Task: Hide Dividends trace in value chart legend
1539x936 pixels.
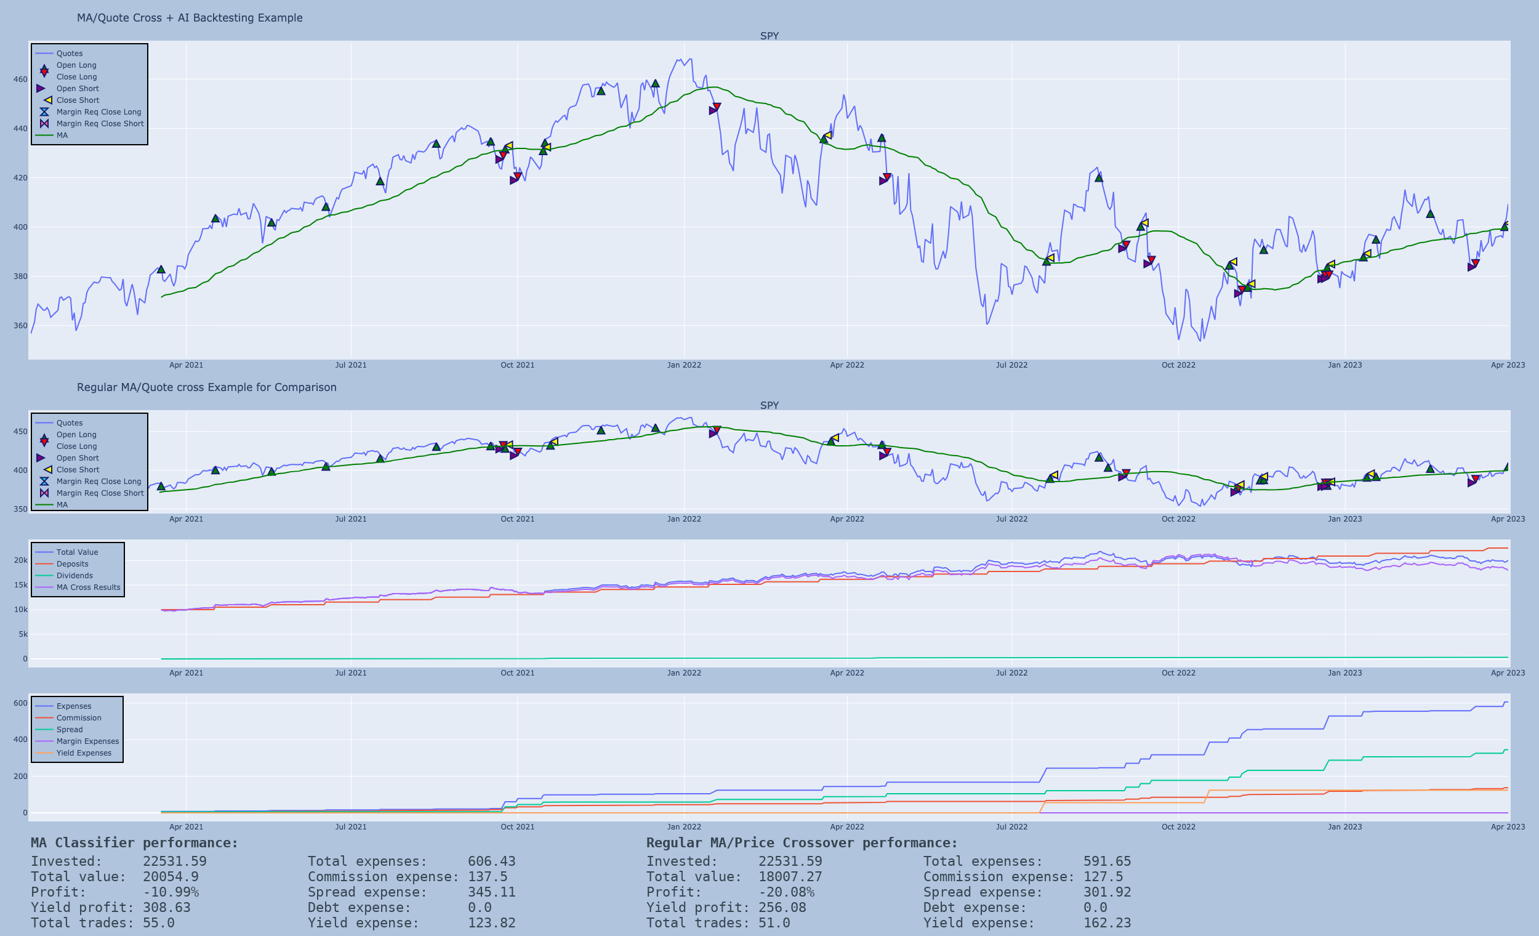Action: 74,576
